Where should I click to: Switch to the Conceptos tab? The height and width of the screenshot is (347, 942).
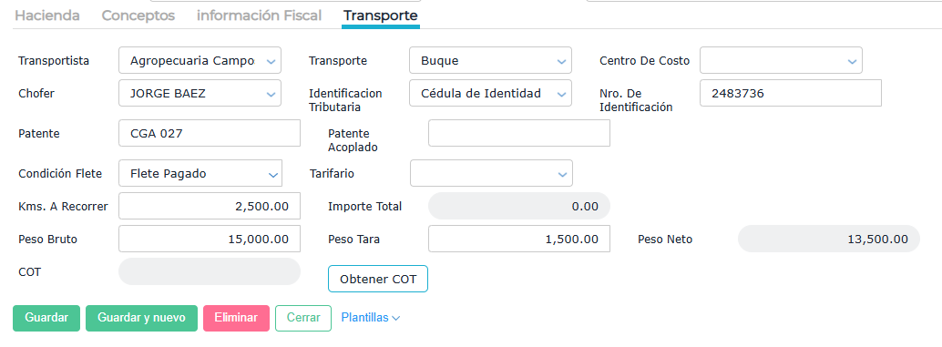pos(138,15)
